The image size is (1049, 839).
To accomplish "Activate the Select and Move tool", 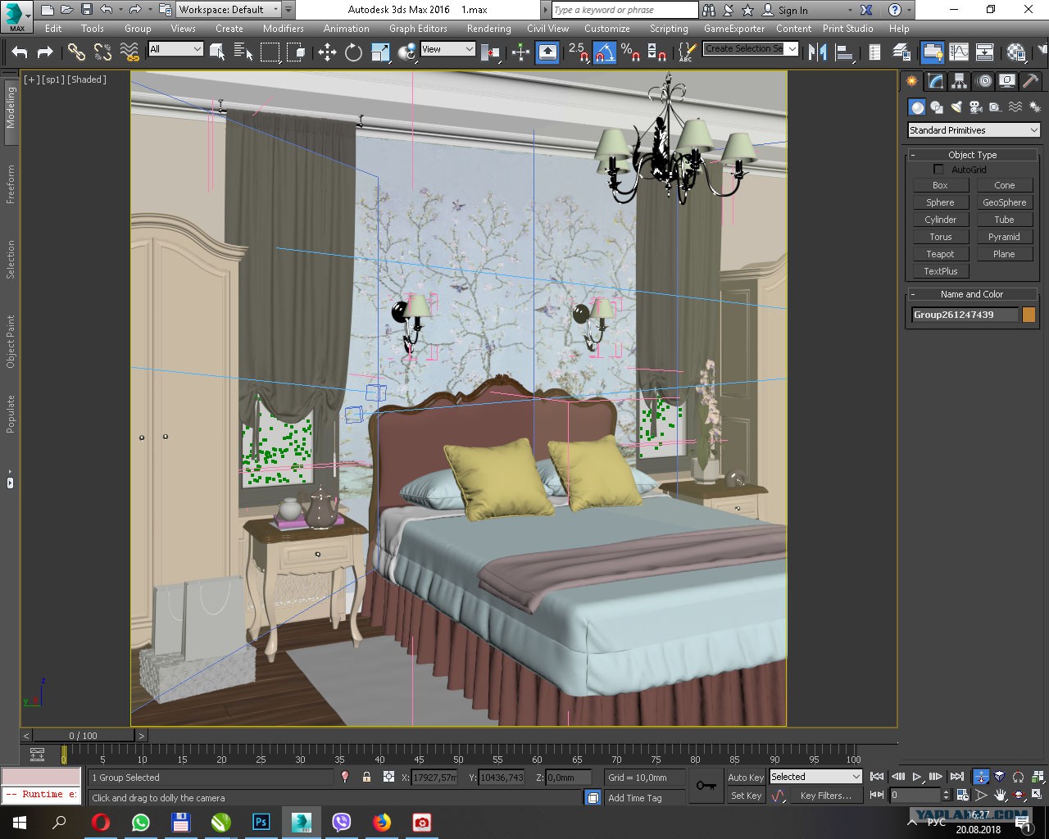I will tap(327, 52).
